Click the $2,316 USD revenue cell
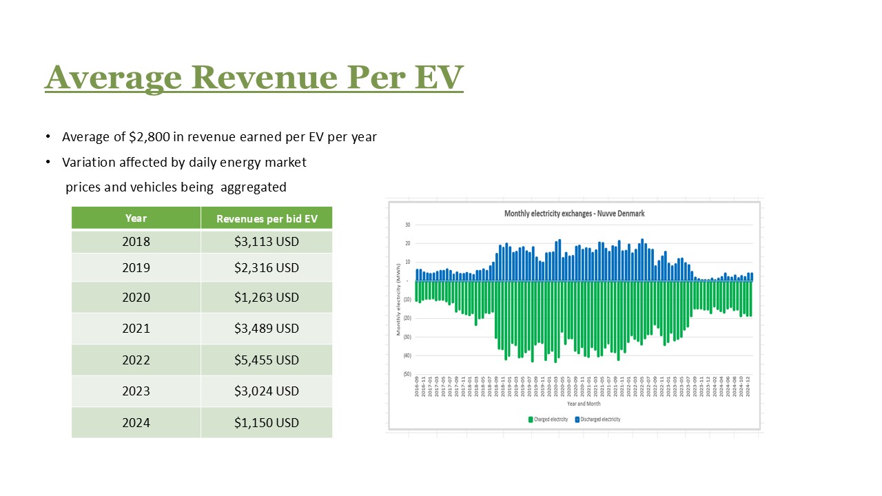Screen dimensions: 882x496 [x=267, y=267]
